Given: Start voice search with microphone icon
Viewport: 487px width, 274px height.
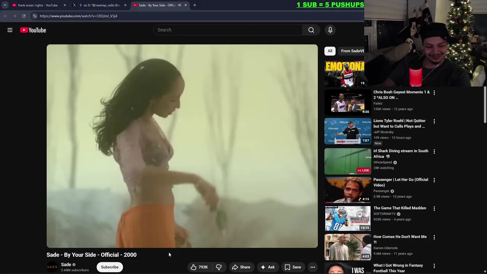Looking at the screenshot, I should click(x=330, y=30).
